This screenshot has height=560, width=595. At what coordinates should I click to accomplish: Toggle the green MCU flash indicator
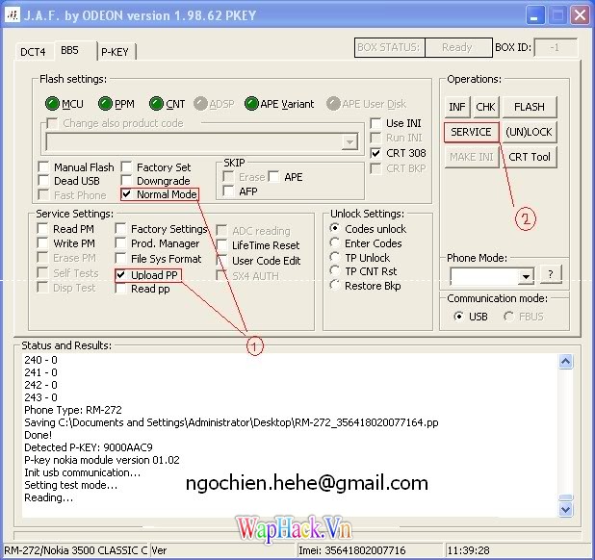52,104
